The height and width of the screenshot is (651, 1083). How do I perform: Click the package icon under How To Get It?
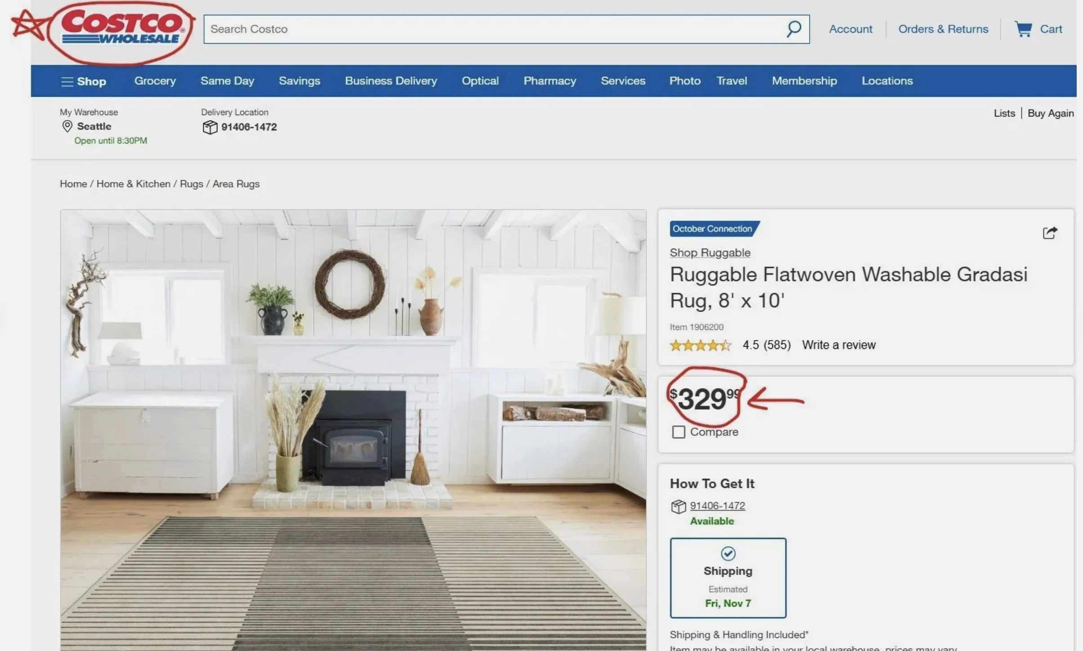coord(678,507)
